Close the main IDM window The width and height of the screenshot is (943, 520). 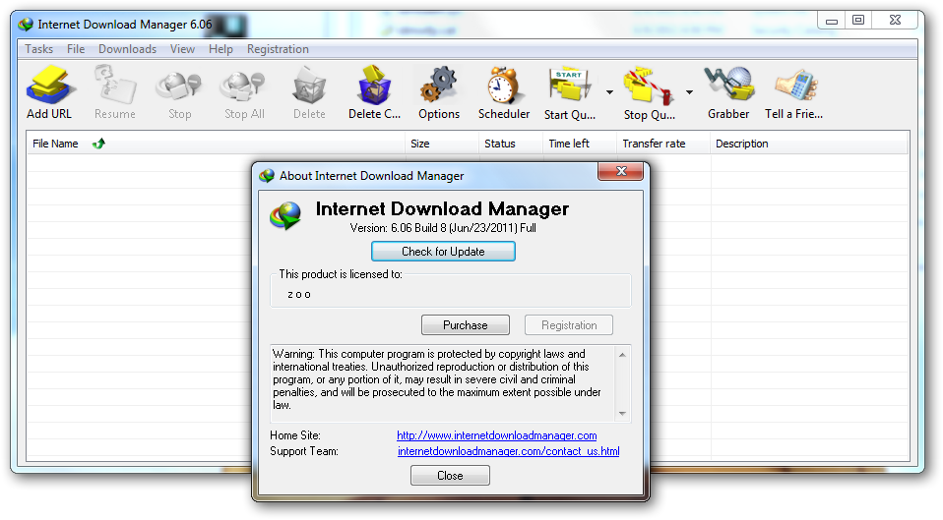click(x=895, y=21)
